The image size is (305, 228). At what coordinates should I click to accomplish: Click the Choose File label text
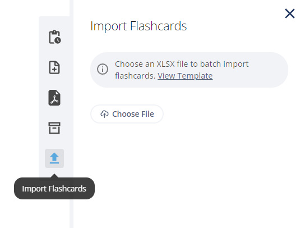click(133, 114)
